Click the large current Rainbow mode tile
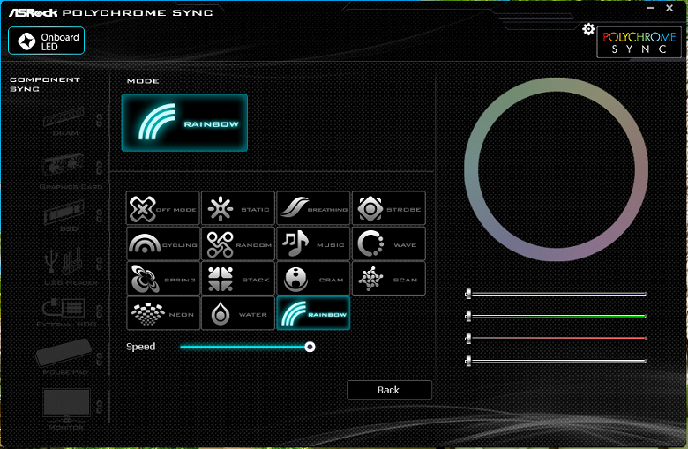 [184, 123]
